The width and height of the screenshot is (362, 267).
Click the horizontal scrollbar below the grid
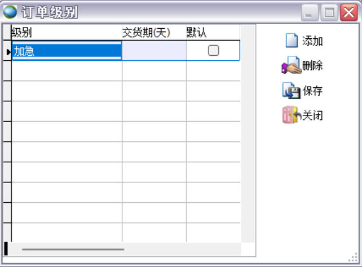(x=73, y=248)
